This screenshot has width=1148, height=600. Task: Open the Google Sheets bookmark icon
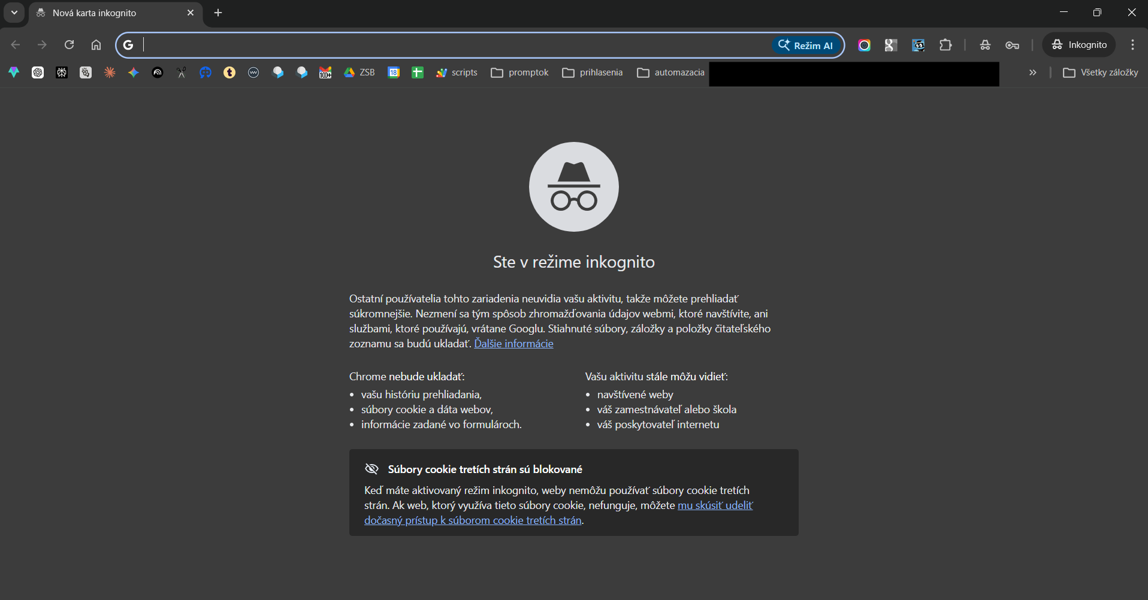click(418, 72)
